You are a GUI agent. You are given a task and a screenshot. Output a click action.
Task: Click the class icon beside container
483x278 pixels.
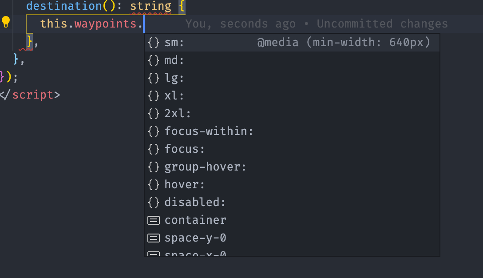[154, 220]
